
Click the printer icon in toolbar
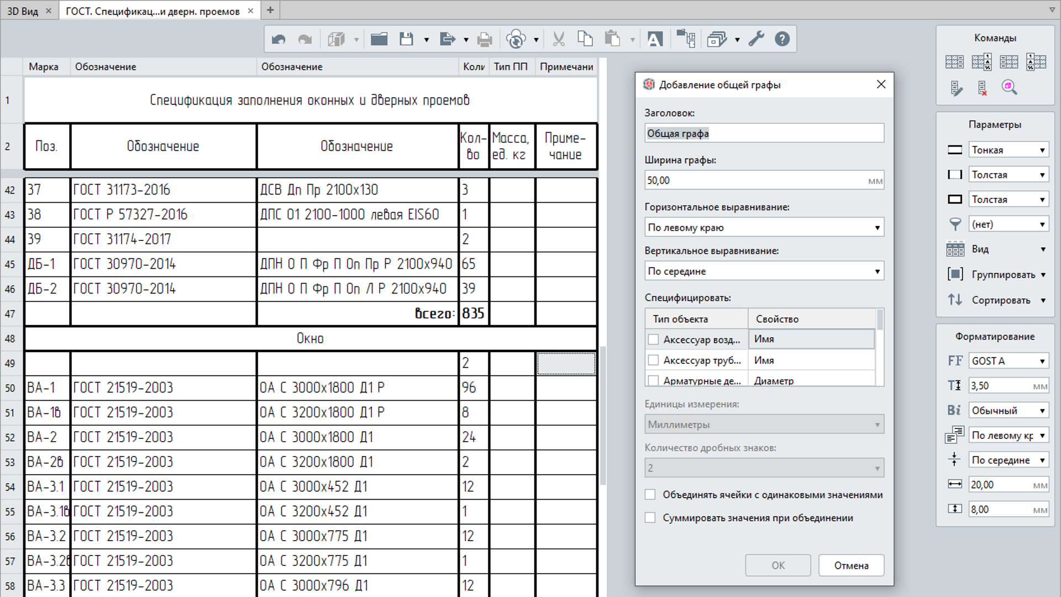[485, 39]
